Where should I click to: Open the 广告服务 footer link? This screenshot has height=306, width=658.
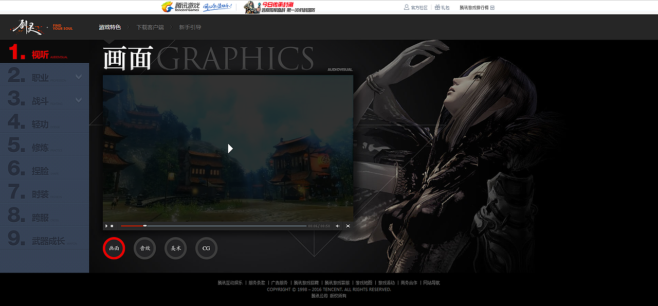[x=280, y=283]
